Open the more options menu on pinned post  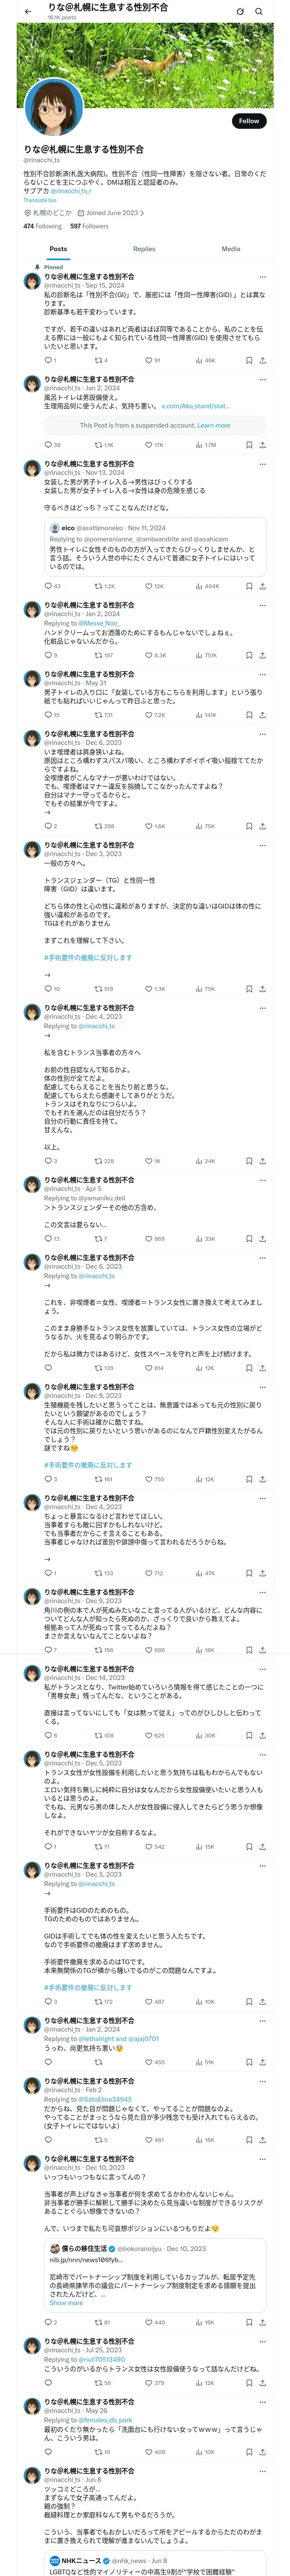click(262, 277)
